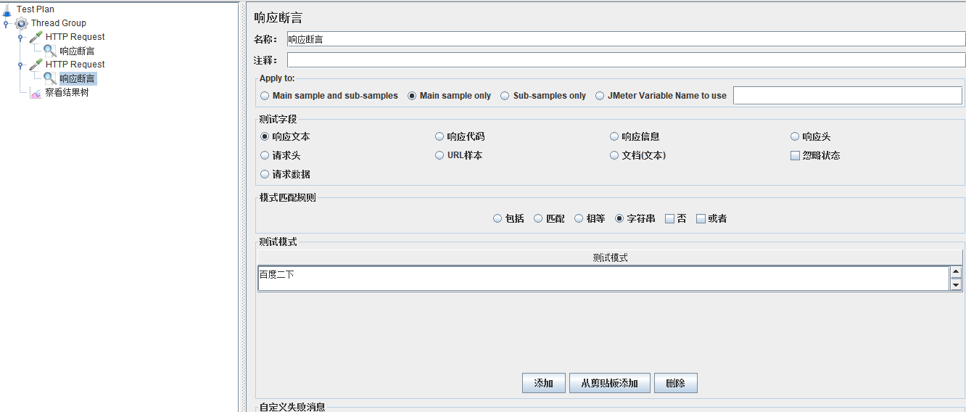Choose 字符串 matching rule
The width and height of the screenshot is (966, 412).
pos(635,218)
